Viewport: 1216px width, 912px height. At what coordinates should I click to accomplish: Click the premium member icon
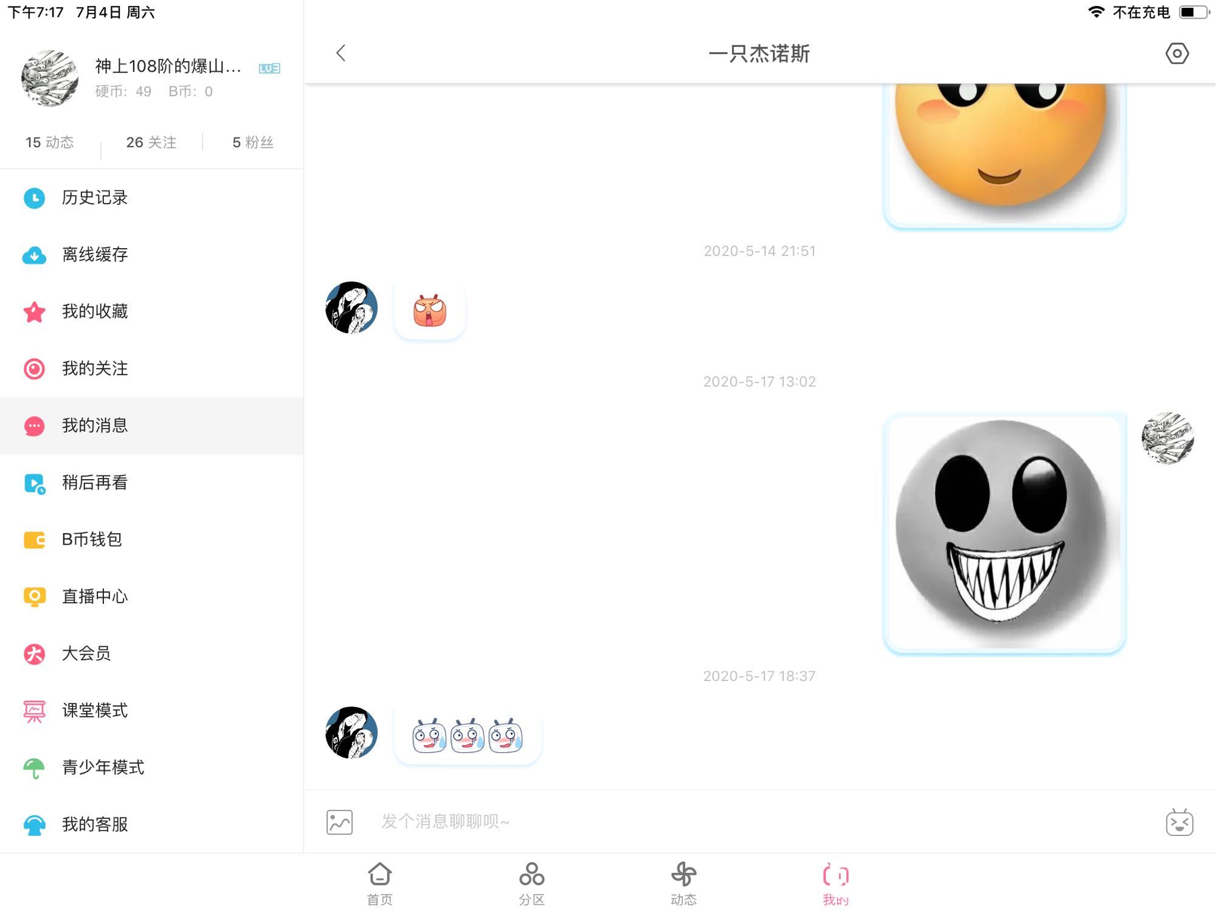point(34,654)
